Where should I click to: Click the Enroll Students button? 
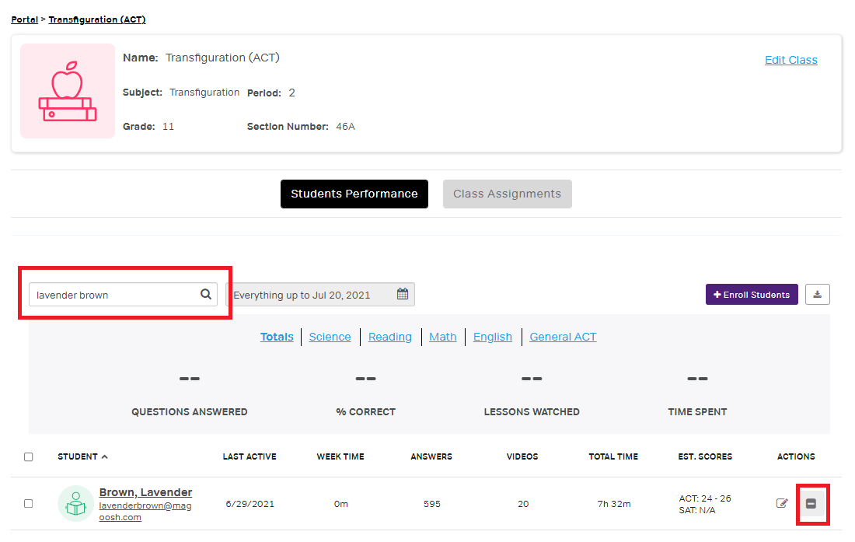(x=751, y=295)
